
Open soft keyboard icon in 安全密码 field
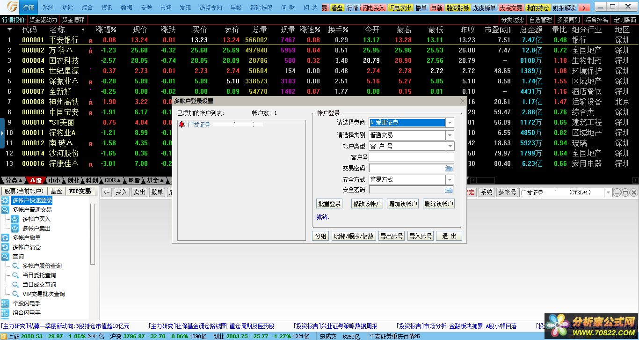pos(449,190)
